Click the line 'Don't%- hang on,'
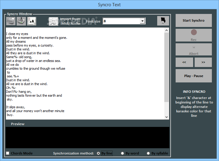 click(x=19, y=92)
